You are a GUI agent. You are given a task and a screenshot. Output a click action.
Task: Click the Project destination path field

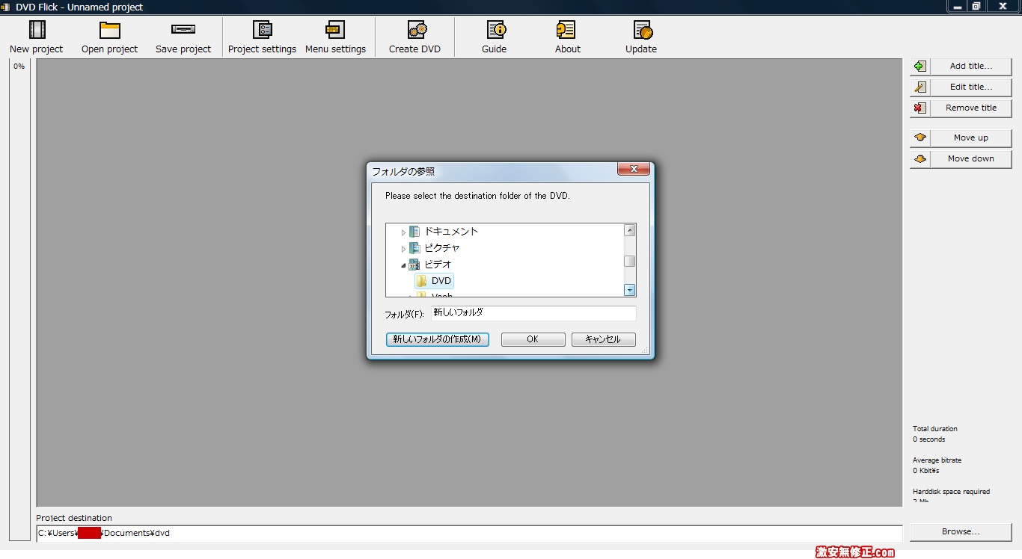click(x=470, y=534)
